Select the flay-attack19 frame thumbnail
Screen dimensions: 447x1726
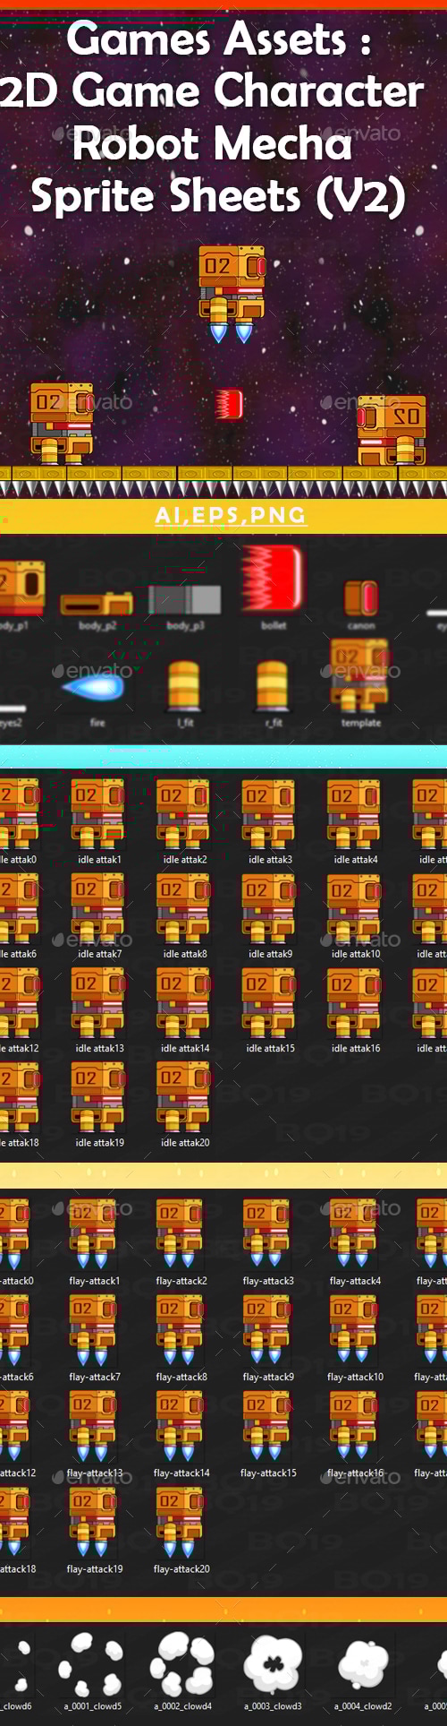[93, 1521]
